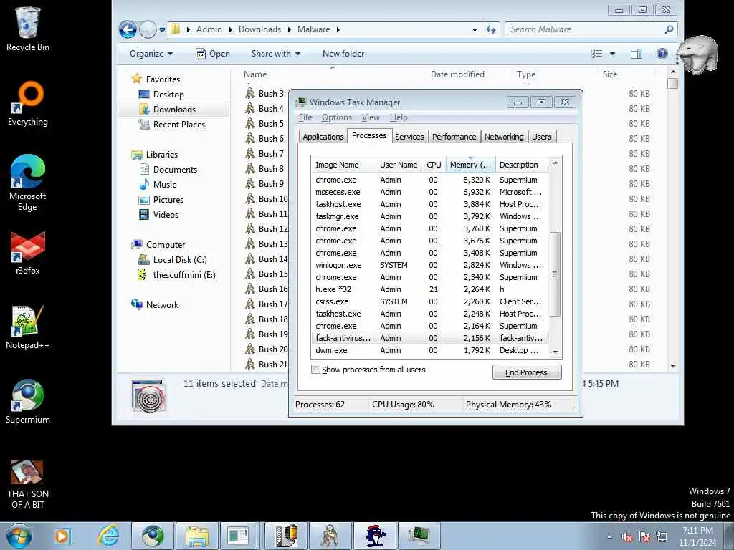
Task: Switch to the Networking tab
Action: (x=504, y=137)
